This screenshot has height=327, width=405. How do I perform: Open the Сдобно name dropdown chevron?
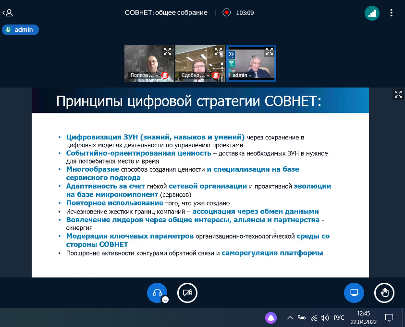coord(208,75)
